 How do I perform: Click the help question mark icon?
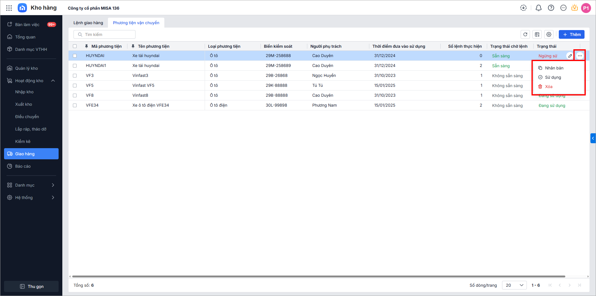pos(551,8)
